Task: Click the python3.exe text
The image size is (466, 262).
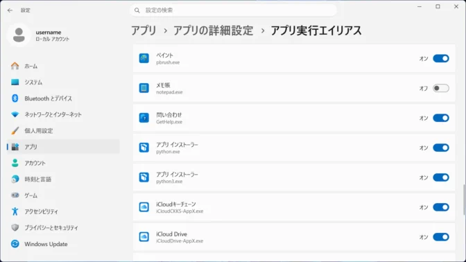Action: pos(169,182)
